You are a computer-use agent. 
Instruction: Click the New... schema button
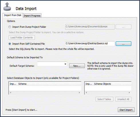point(77,66)
